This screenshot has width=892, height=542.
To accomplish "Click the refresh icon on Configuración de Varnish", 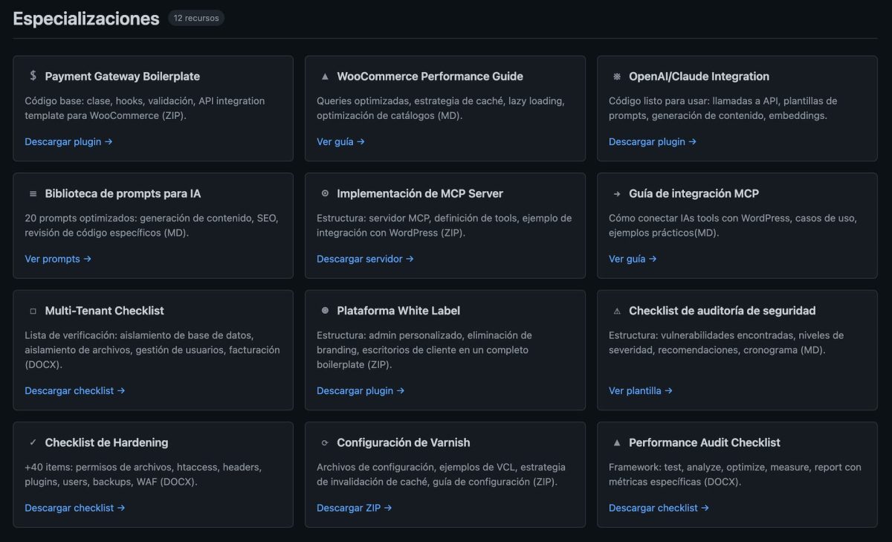I will tap(325, 442).
